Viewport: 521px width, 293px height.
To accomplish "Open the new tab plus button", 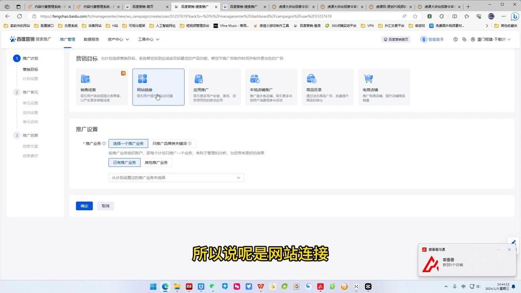I will pos(468,6).
